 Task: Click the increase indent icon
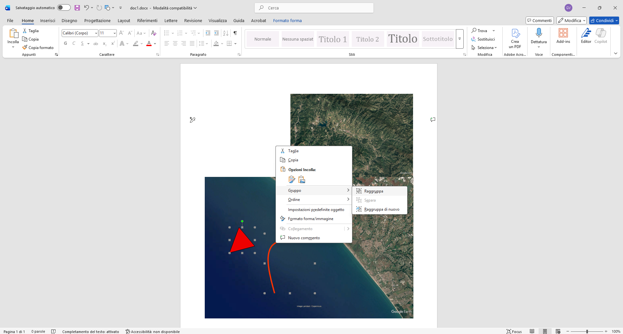click(x=216, y=33)
